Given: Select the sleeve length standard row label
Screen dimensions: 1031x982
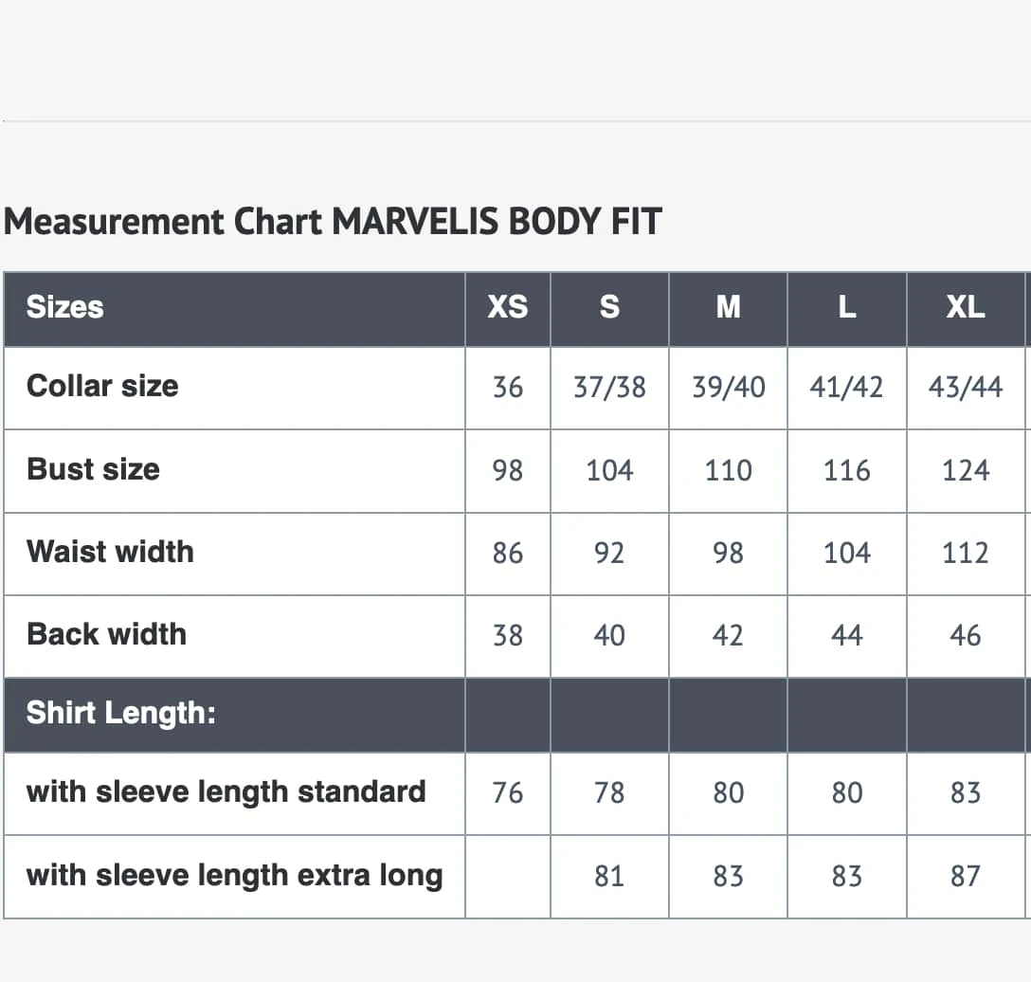Looking at the screenshot, I should pyautogui.click(x=226, y=791).
